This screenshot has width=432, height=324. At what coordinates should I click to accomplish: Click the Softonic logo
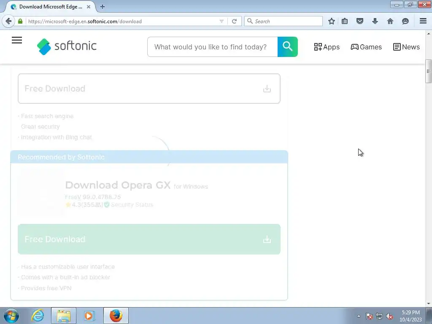coord(67,46)
